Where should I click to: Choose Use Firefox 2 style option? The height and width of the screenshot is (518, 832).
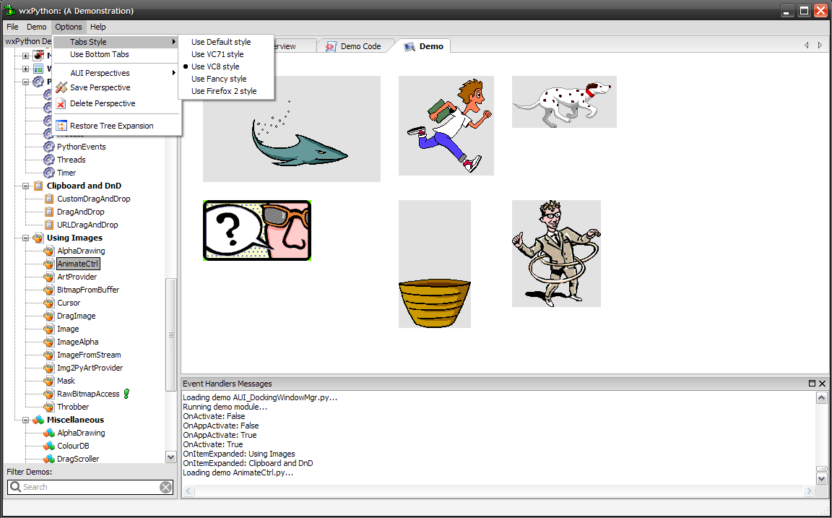tap(224, 91)
